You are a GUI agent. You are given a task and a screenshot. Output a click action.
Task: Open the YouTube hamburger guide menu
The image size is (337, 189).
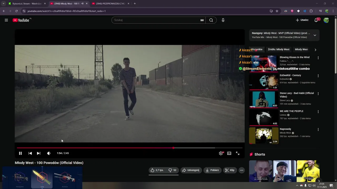(6, 20)
